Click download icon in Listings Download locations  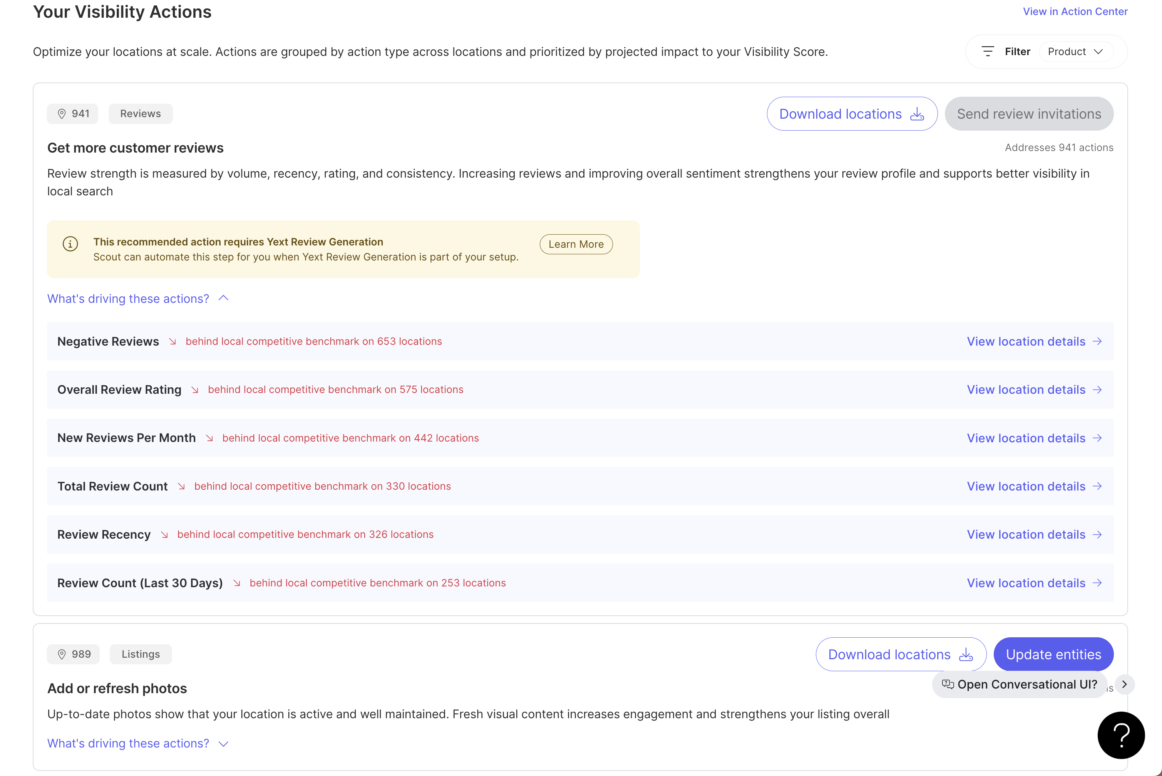pyautogui.click(x=966, y=654)
